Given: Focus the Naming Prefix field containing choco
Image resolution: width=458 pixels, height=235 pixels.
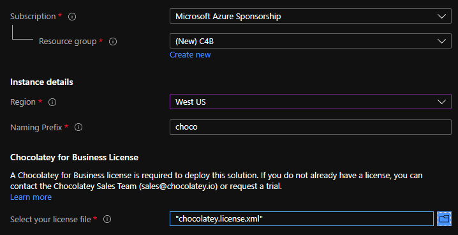Looking at the screenshot, I should [x=310, y=127].
